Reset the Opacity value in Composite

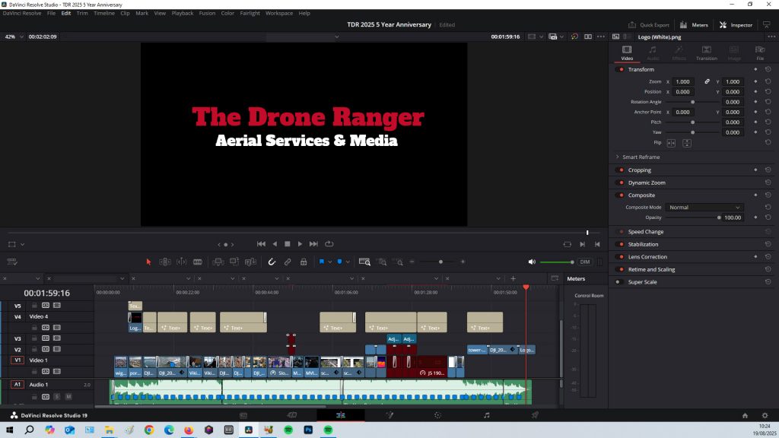pyautogui.click(x=768, y=217)
